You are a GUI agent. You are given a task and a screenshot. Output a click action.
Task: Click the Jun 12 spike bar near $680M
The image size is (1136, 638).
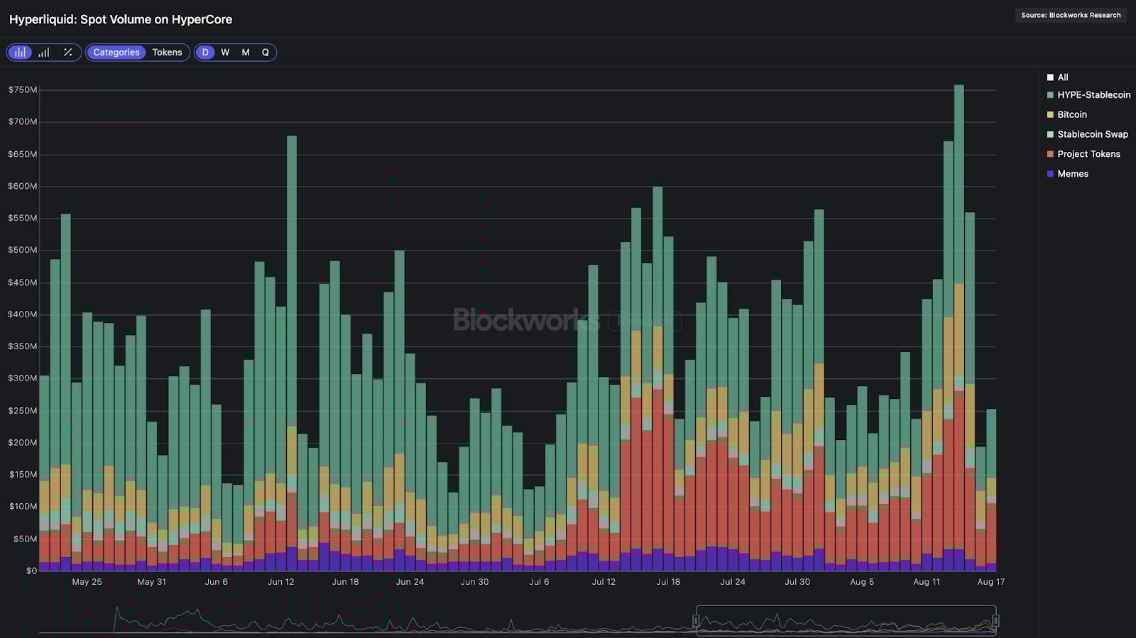(x=292, y=353)
